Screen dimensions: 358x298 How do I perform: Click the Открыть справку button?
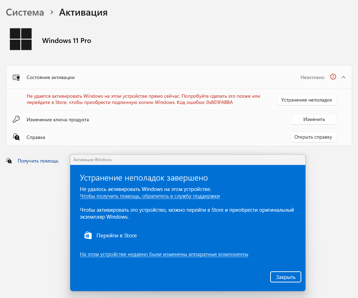pyautogui.click(x=313, y=137)
